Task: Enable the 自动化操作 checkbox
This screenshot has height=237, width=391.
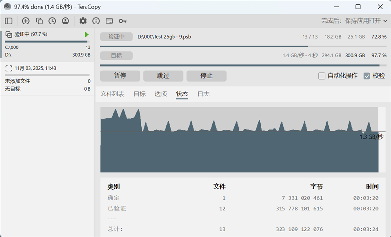Action: pyautogui.click(x=322, y=76)
